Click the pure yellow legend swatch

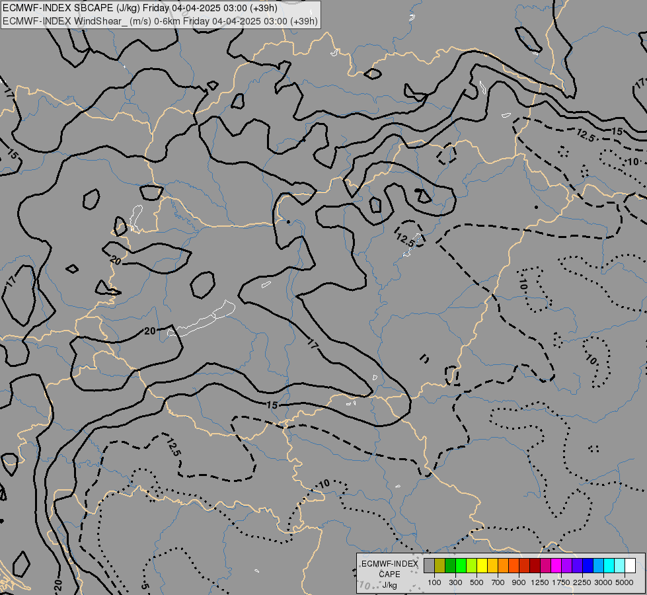[x=482, y=566]
